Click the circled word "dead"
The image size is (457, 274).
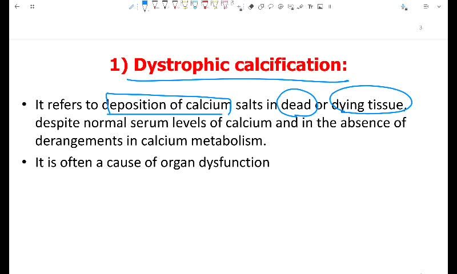point(296,104)
